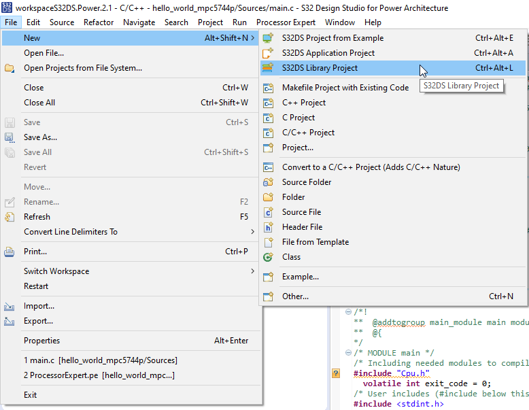
Task: Click the "volatile int exit_code = 0;" code line
Action: coord(427,383)
